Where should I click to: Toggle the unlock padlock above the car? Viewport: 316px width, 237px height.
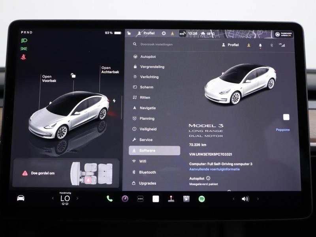(x=73, y=75)
